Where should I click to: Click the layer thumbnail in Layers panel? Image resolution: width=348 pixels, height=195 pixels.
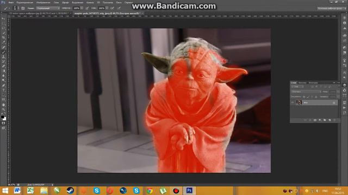coord(299,102)
